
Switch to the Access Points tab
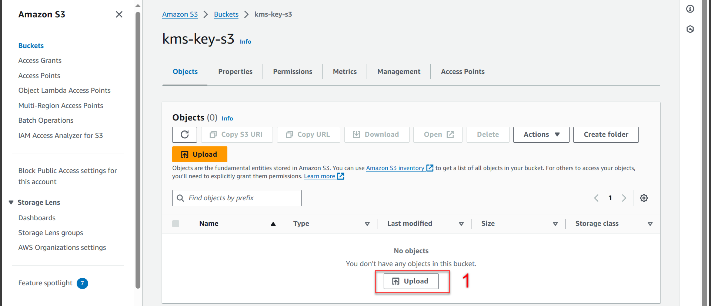(463, 72)
